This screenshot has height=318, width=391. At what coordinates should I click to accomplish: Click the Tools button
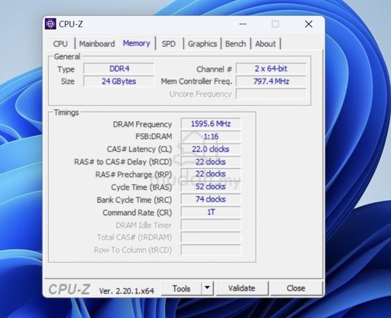tap(182, 289)
